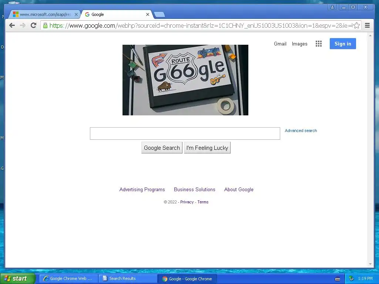Focus the Google search text box

tap(185, 133)
